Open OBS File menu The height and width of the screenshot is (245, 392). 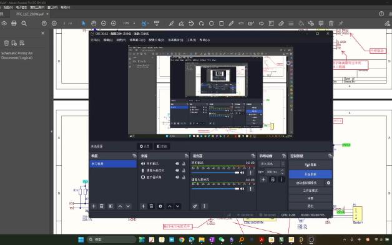pos(95,40)
